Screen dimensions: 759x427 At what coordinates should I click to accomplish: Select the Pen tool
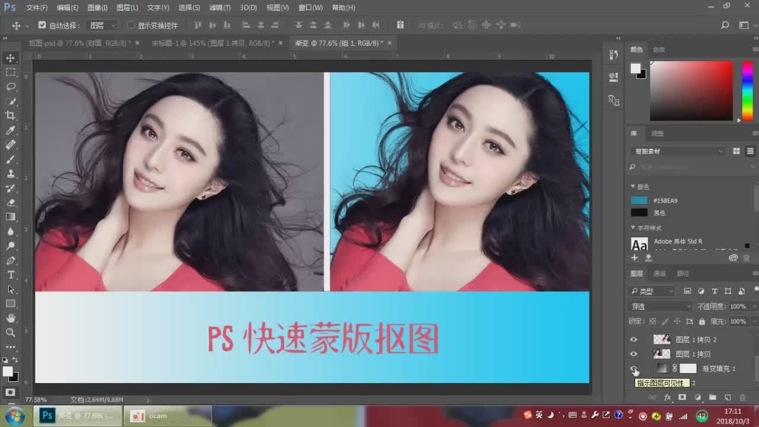tap(11, 260)
